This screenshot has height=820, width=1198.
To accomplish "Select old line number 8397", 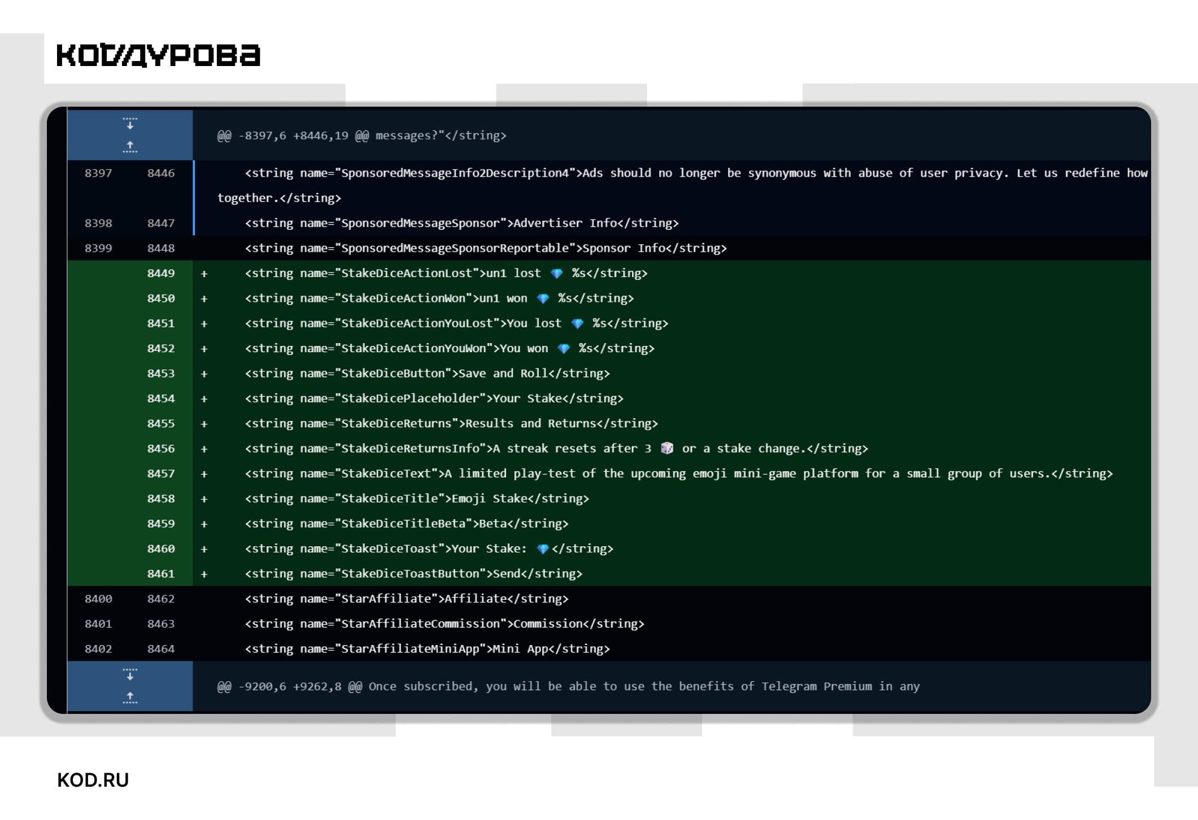I will 98,173.
